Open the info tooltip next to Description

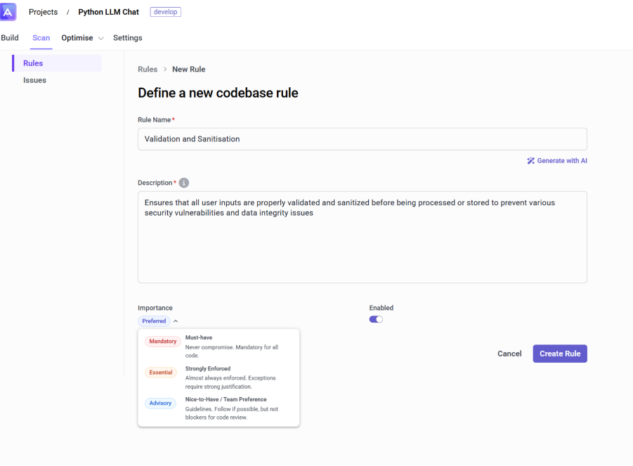(x=183, y=183)
